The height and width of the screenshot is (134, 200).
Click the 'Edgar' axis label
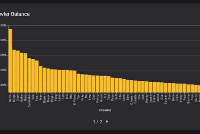[52, 98]
